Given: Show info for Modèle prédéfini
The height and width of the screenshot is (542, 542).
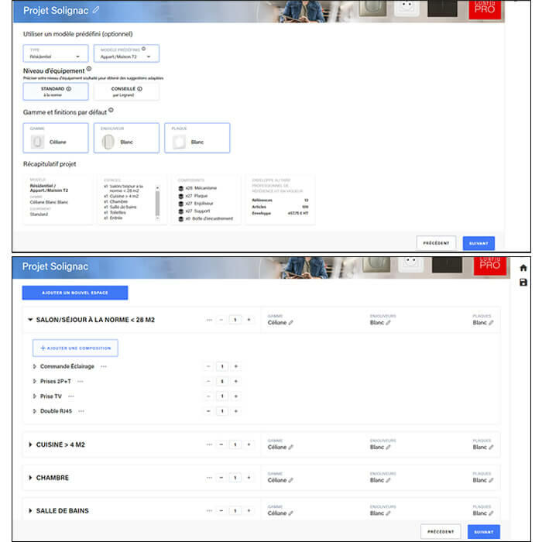Looking at the screenshot, I should [x=143, y=49].
